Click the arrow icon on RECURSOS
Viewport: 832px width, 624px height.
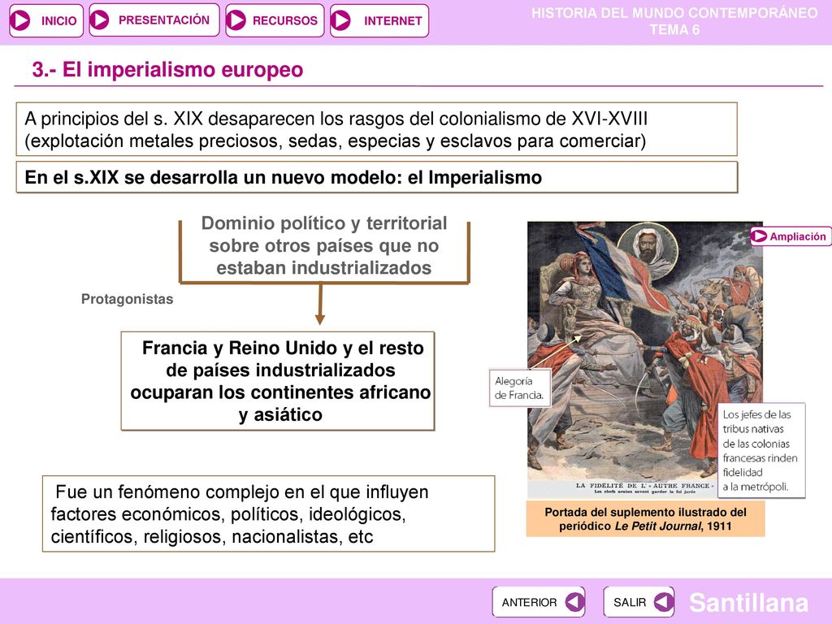pyautogui.click(x=236, y=20)
